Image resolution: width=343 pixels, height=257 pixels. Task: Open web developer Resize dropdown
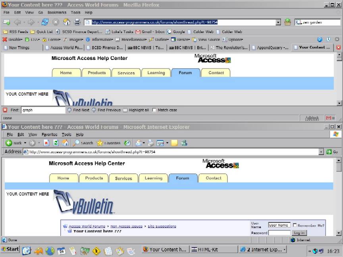pyautogui.click(x=181, y=40)
